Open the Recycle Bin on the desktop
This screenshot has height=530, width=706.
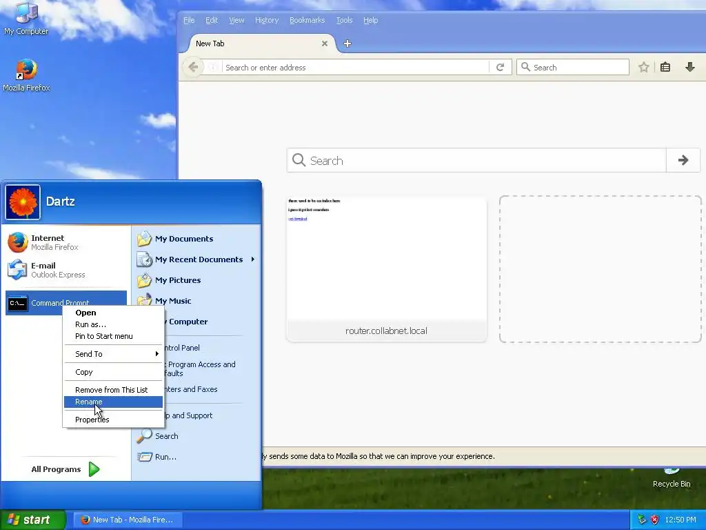click(672, 478)
